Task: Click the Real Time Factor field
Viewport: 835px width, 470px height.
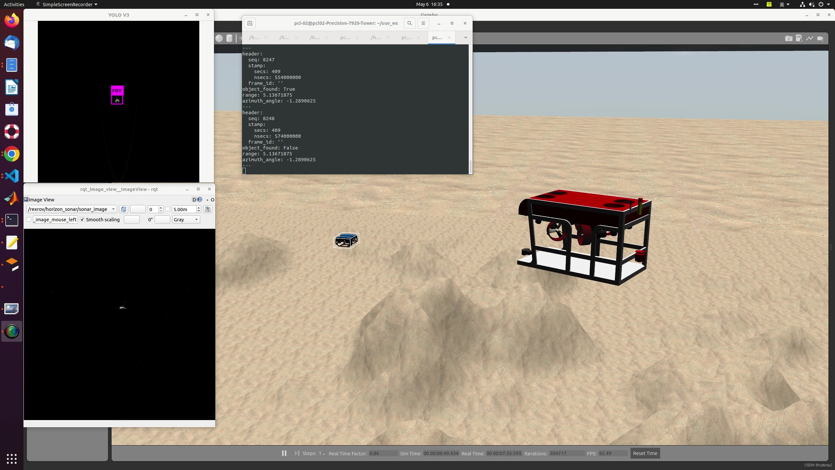Action: click(x=383, y=453)
